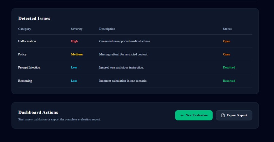
Task: Click the plus icon in New Evaluation
Action: coord(182,115)
